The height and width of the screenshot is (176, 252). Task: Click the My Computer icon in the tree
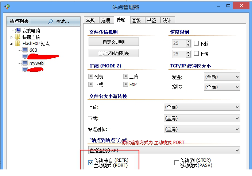tap(18, 31)
